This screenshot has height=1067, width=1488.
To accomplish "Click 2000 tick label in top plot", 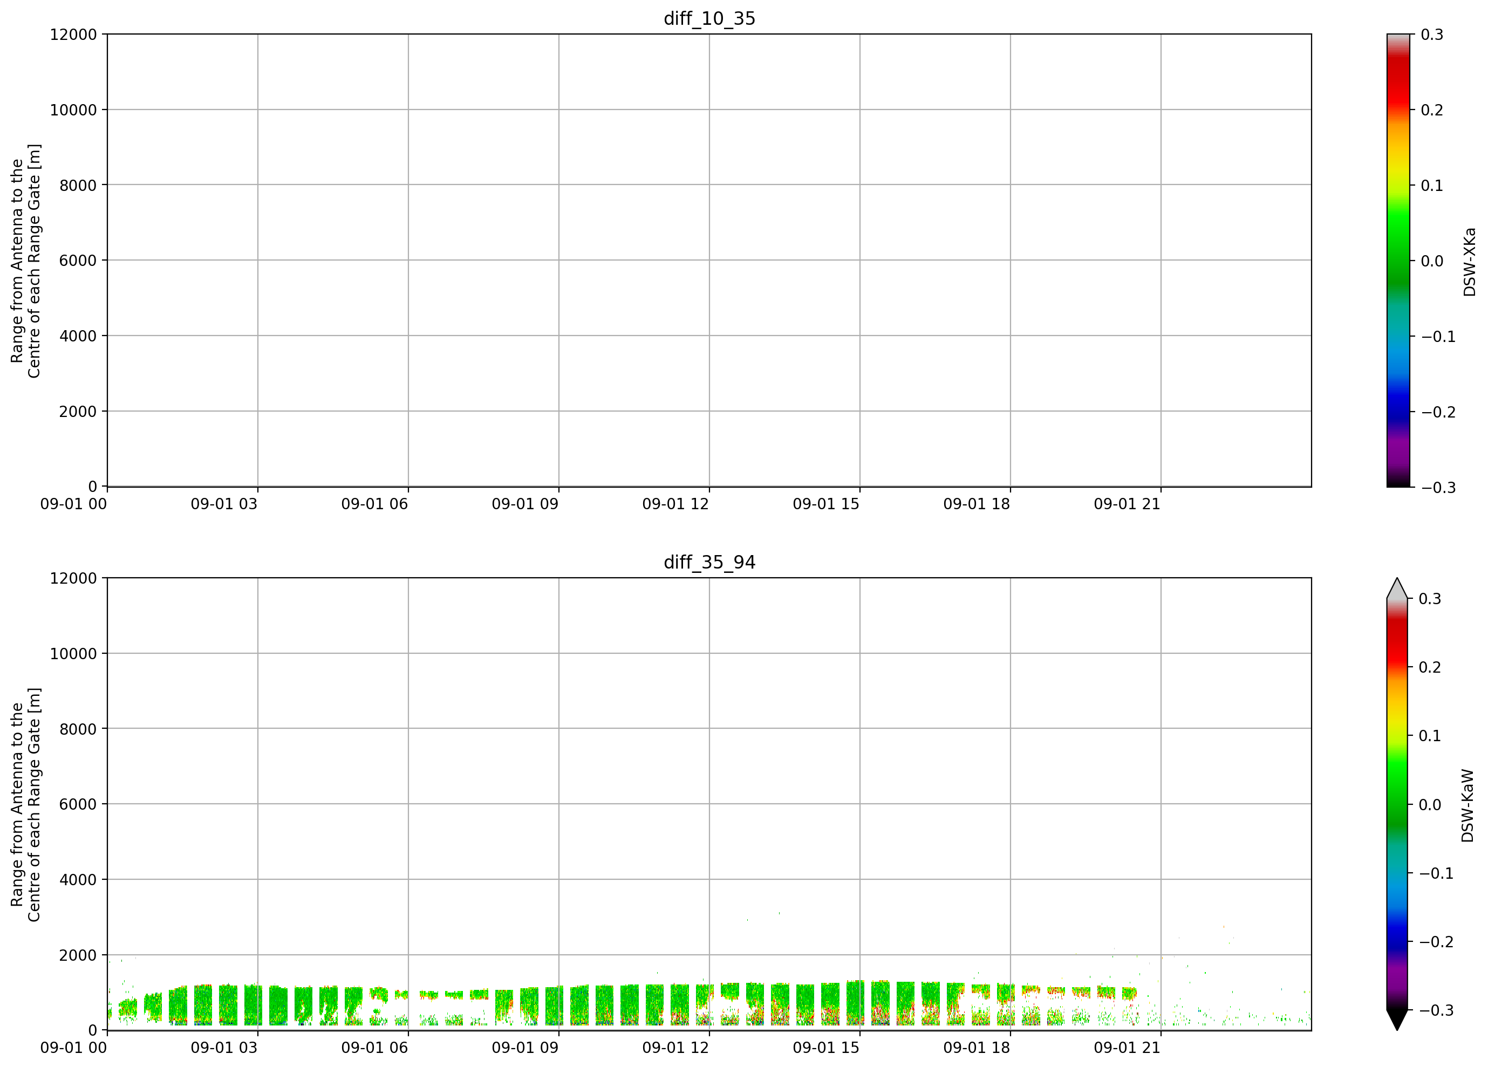I will click(x=78, y=411).
